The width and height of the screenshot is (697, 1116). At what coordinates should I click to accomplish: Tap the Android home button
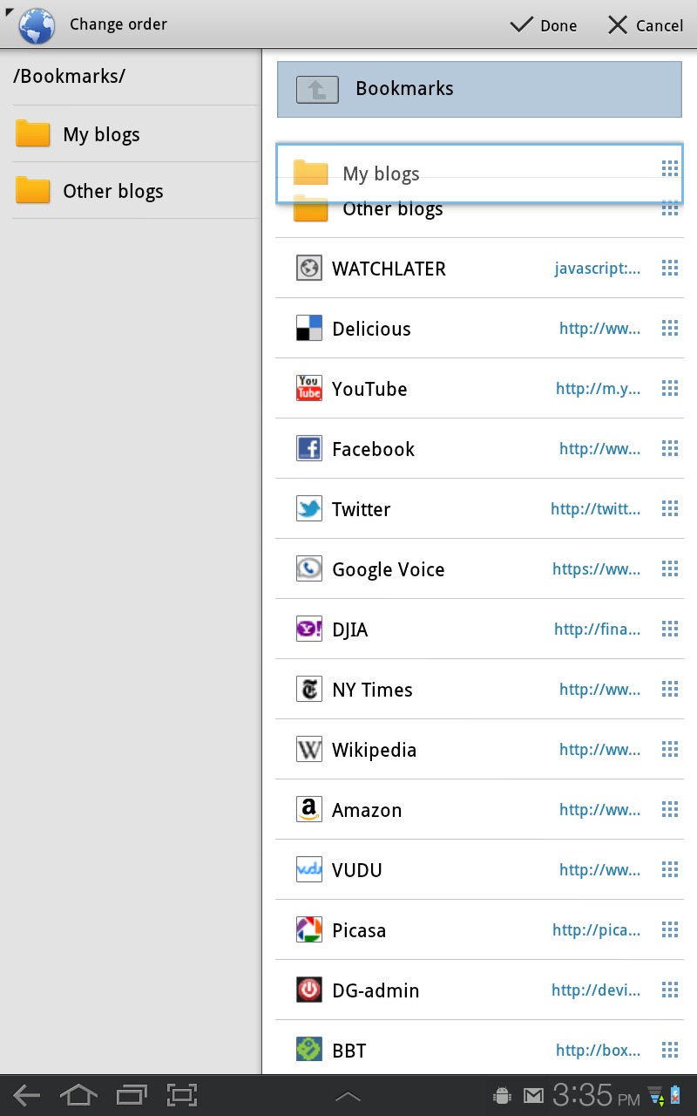pos(78,1095)
